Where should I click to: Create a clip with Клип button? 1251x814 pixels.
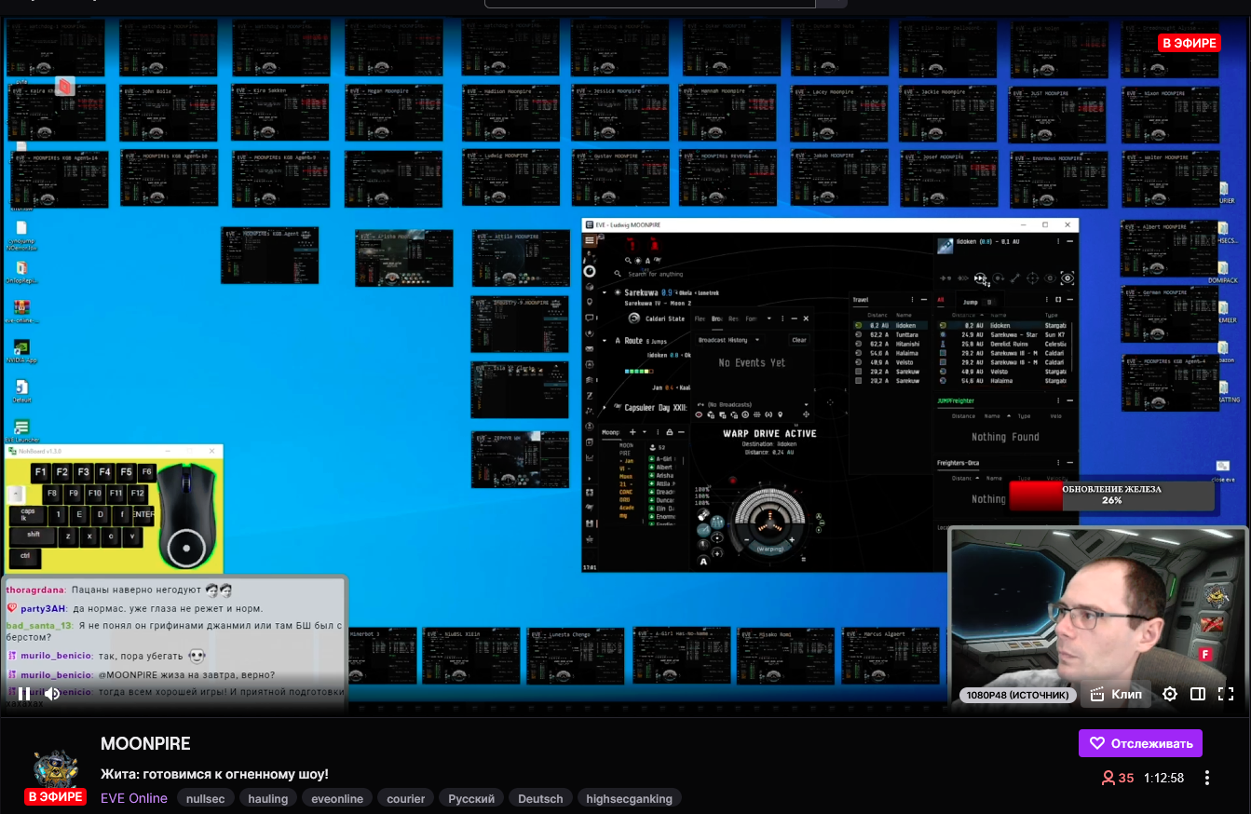1116,694
